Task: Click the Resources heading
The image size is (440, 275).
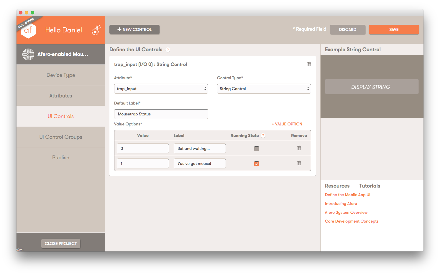Action: point(337,186)
